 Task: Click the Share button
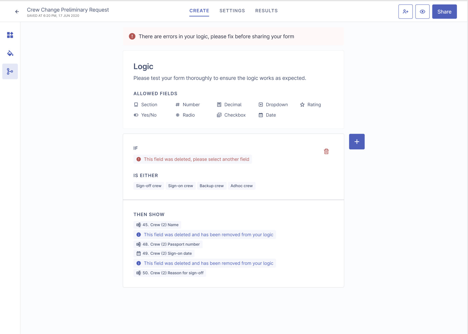(x=444, y=11)
